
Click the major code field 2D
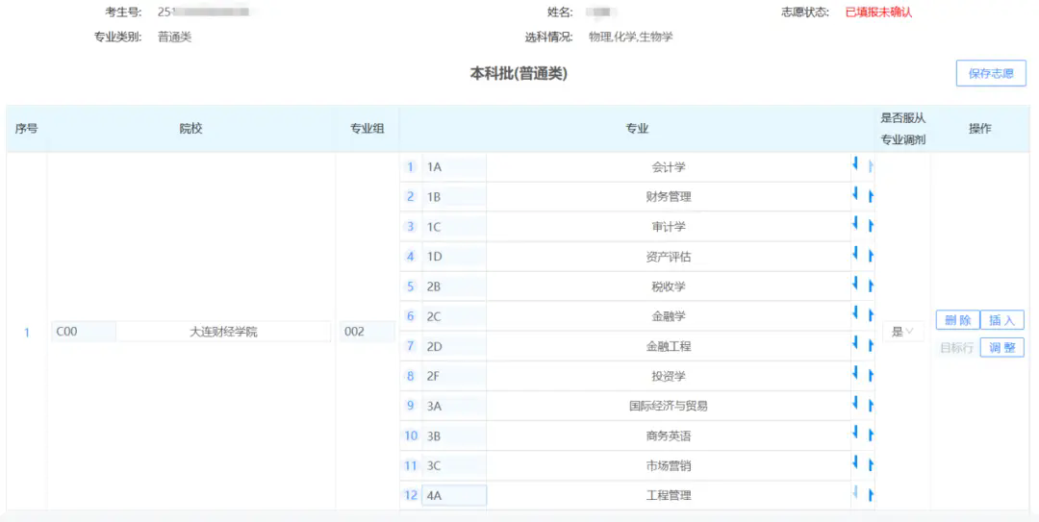coord(454,346)
